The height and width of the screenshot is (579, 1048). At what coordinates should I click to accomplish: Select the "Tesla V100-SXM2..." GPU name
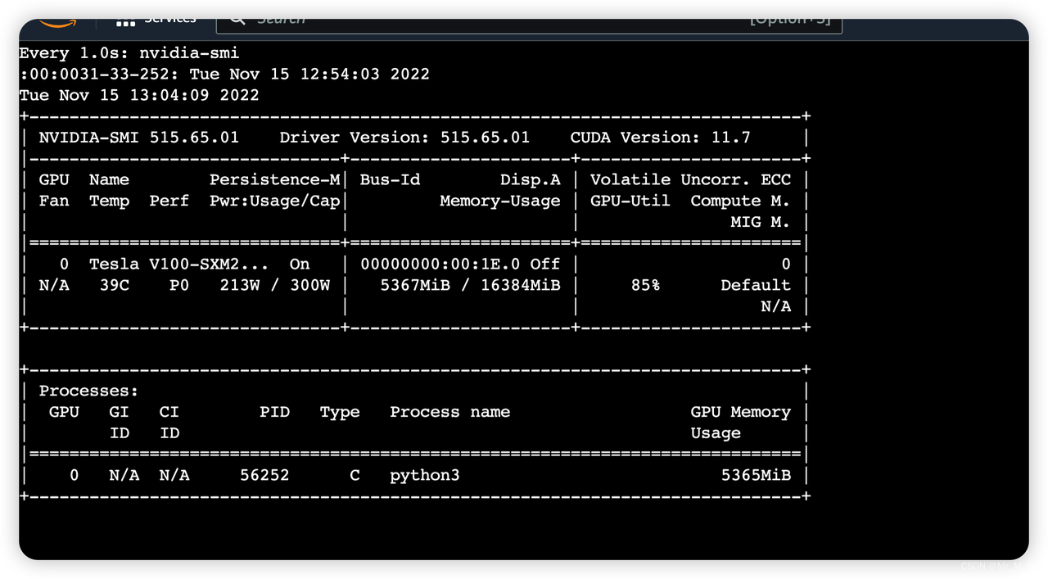tap(179, 264)
